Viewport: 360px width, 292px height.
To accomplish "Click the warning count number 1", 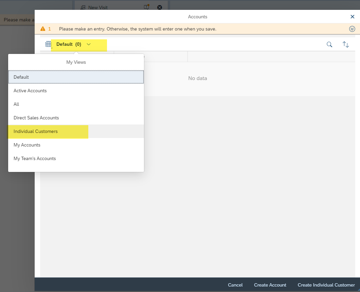I will [x=49, y=29].
